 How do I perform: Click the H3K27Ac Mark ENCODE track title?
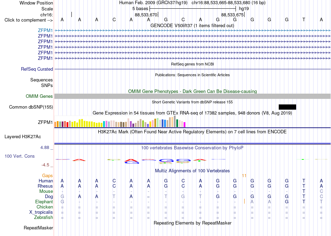(192, 132)
